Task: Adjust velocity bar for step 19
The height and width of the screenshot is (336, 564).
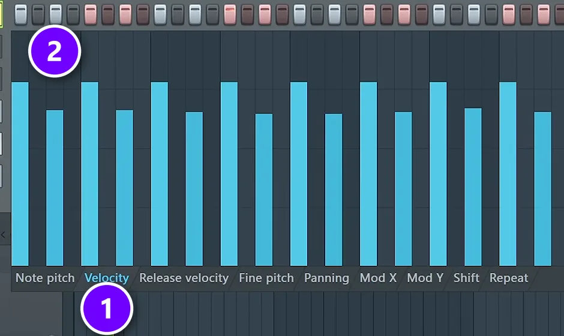Action: 334,190
